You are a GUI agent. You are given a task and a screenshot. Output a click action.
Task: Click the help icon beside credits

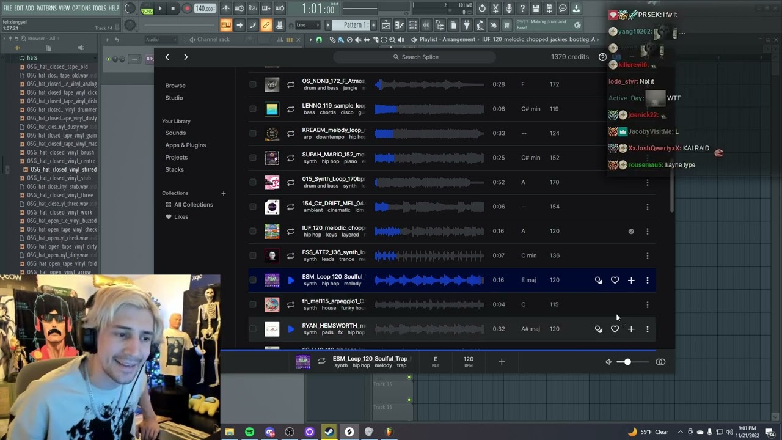click(602, 57)
